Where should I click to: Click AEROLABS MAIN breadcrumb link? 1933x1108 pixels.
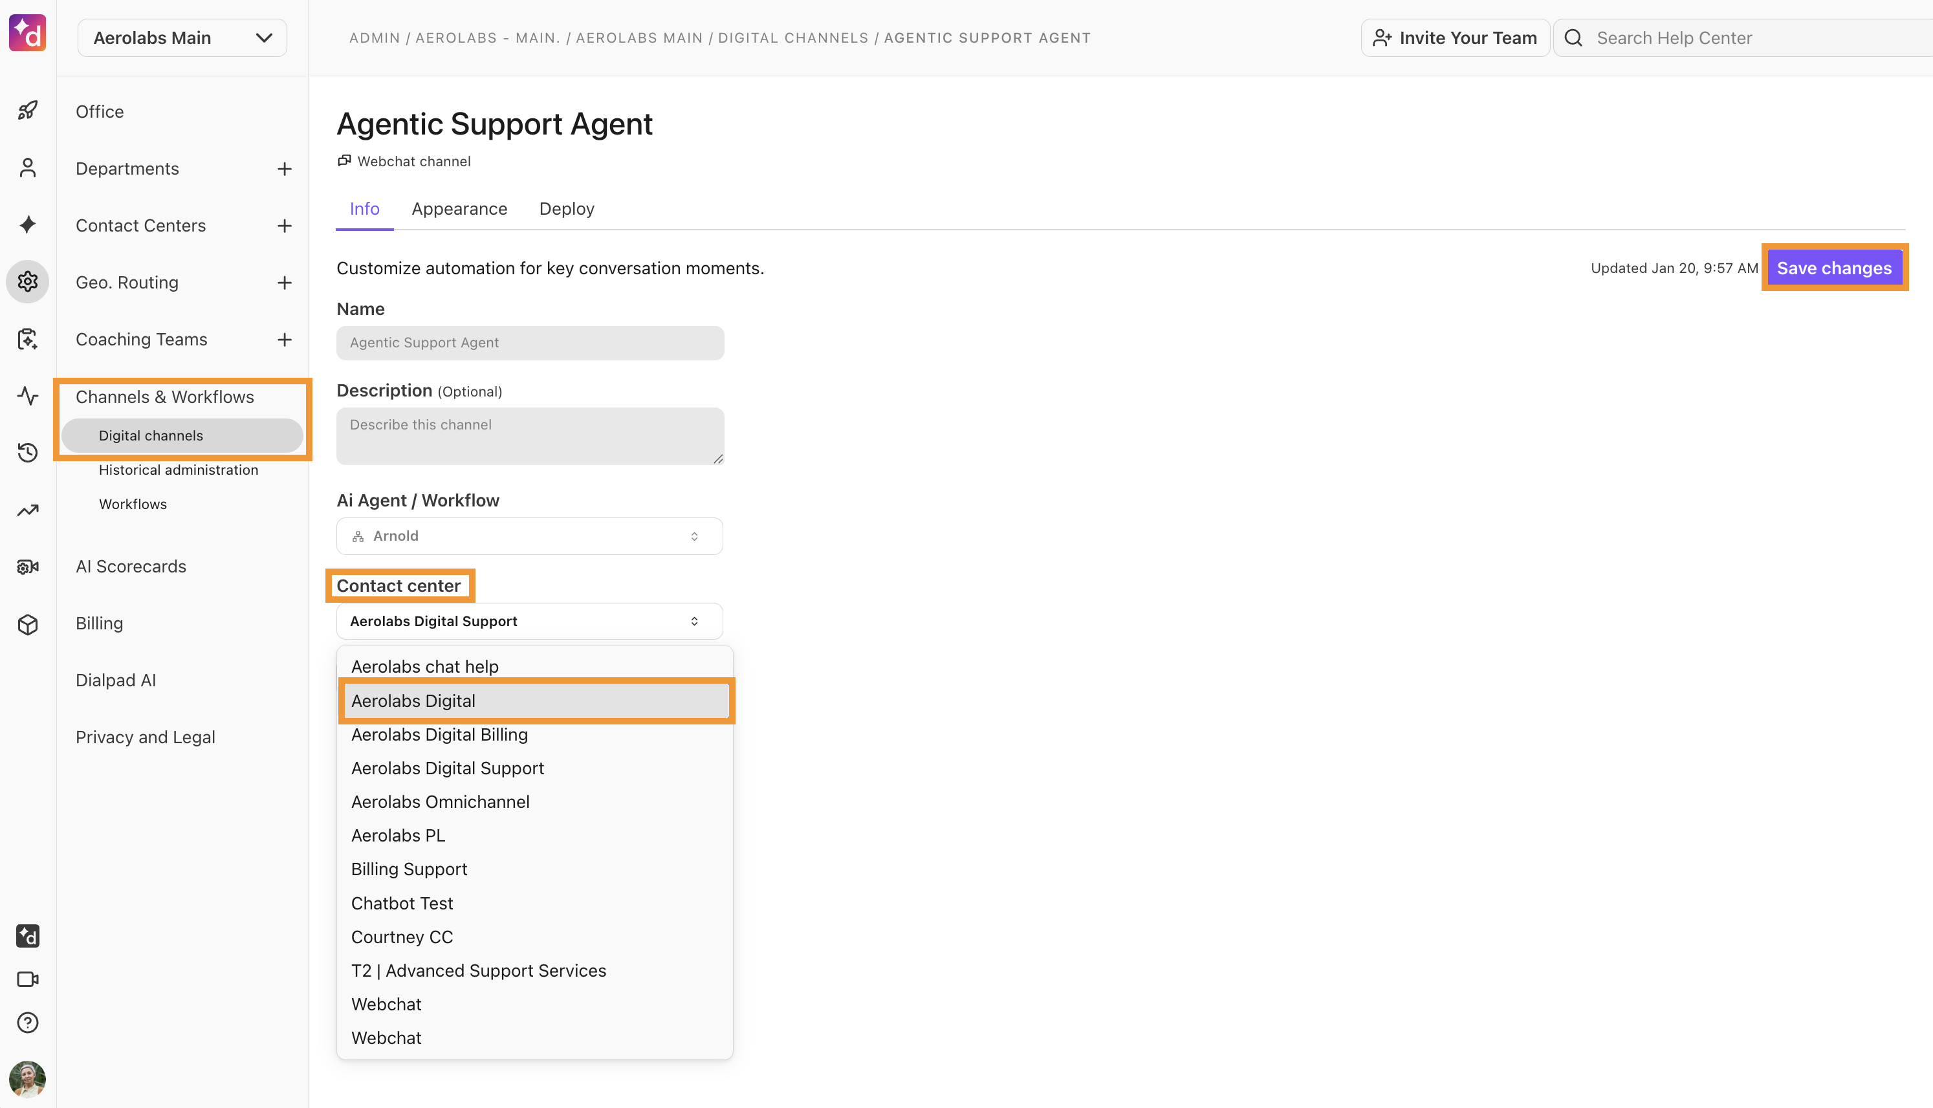[639, 38]
